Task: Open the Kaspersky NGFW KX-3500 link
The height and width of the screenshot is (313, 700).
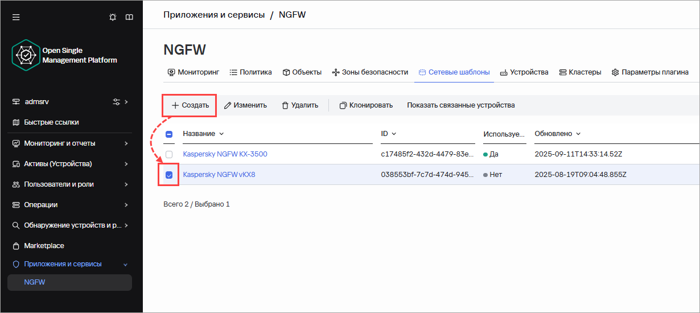Action: pyautogui.click(x=225, y=154)
